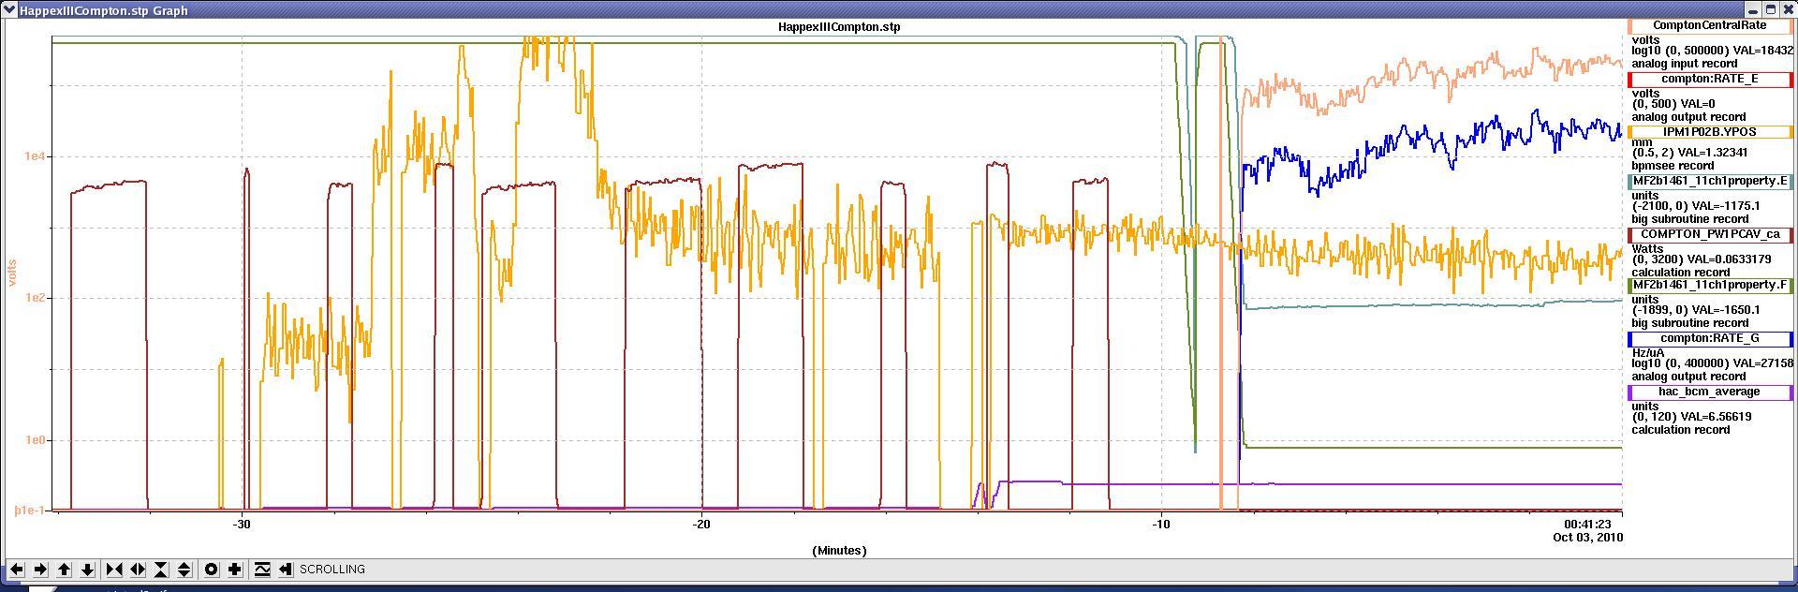Image resolution: width=1798 pixels, height=592 pixels.
Task: Click the window title bar text
Action: 104,10
